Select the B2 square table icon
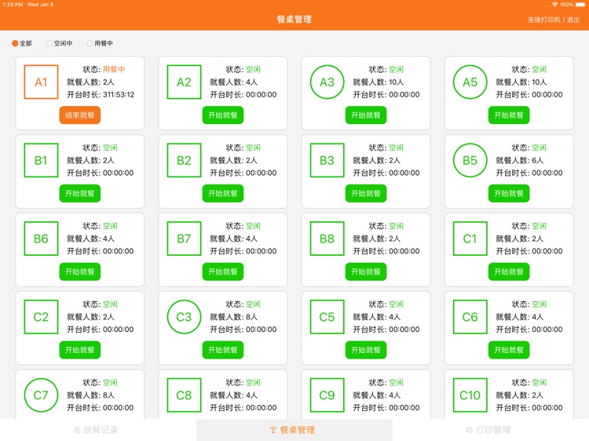Screen dimensions: 589x441 [184, 160]
